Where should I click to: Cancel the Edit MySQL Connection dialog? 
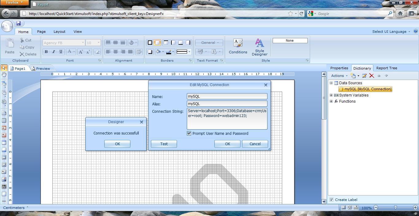[255, 144]
